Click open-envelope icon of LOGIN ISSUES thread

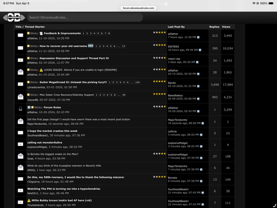coord(20,72)
